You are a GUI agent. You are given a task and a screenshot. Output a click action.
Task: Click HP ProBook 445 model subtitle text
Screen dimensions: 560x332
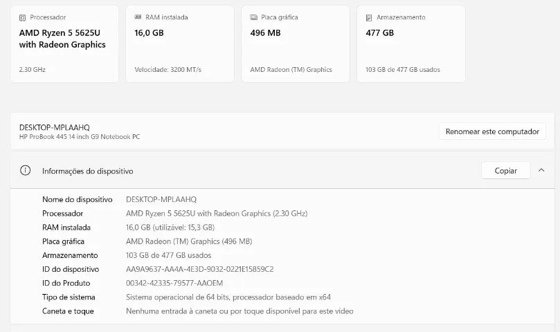coord(80,137)
